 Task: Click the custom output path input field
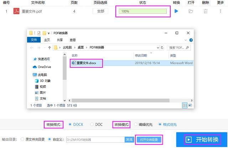pyautogui.click(x=95, y=139)
